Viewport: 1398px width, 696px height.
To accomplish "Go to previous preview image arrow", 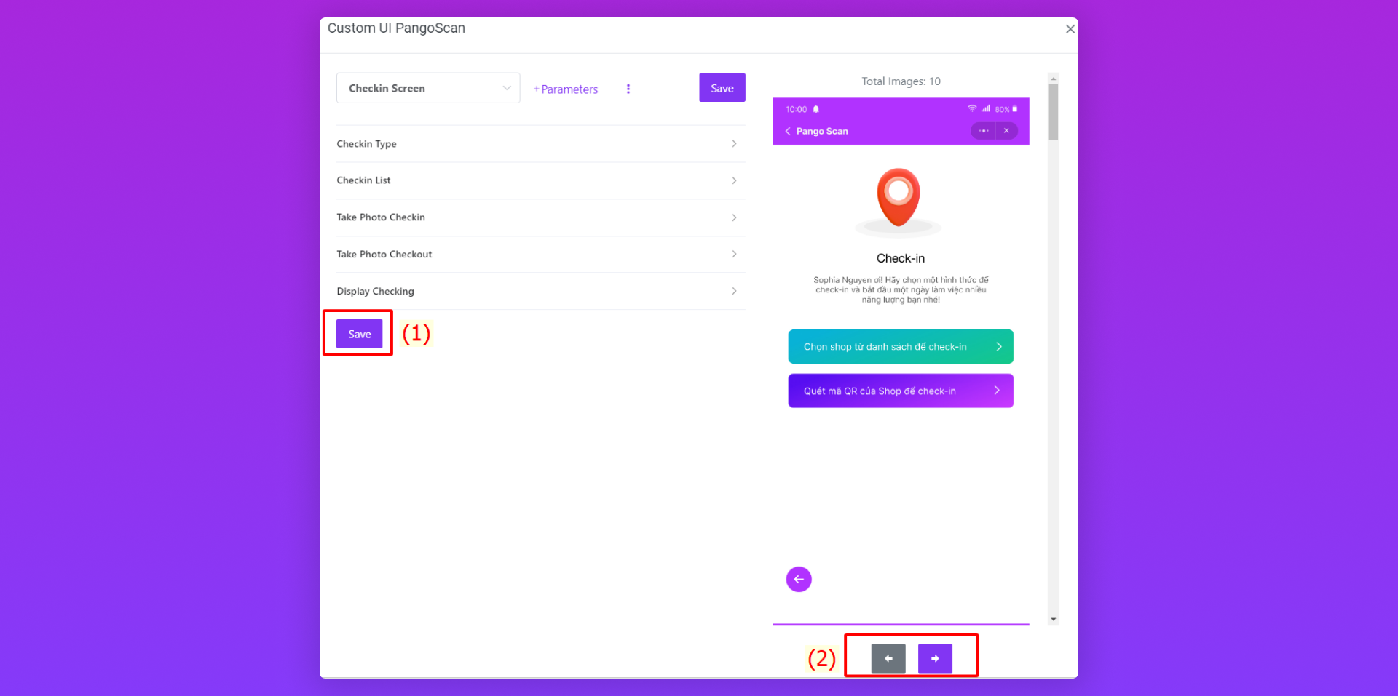I will coord(888,659).
